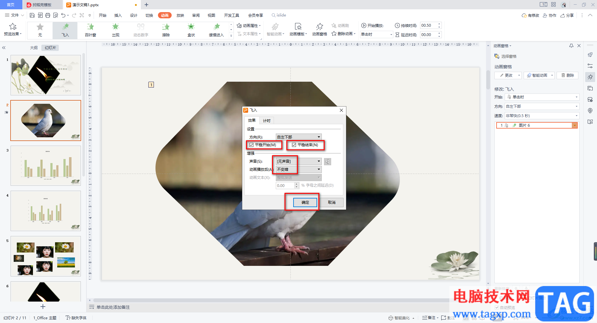Screen dimensions: 597x323
Task: Click the 删除 delete button in animation pane
Action: 567,75
